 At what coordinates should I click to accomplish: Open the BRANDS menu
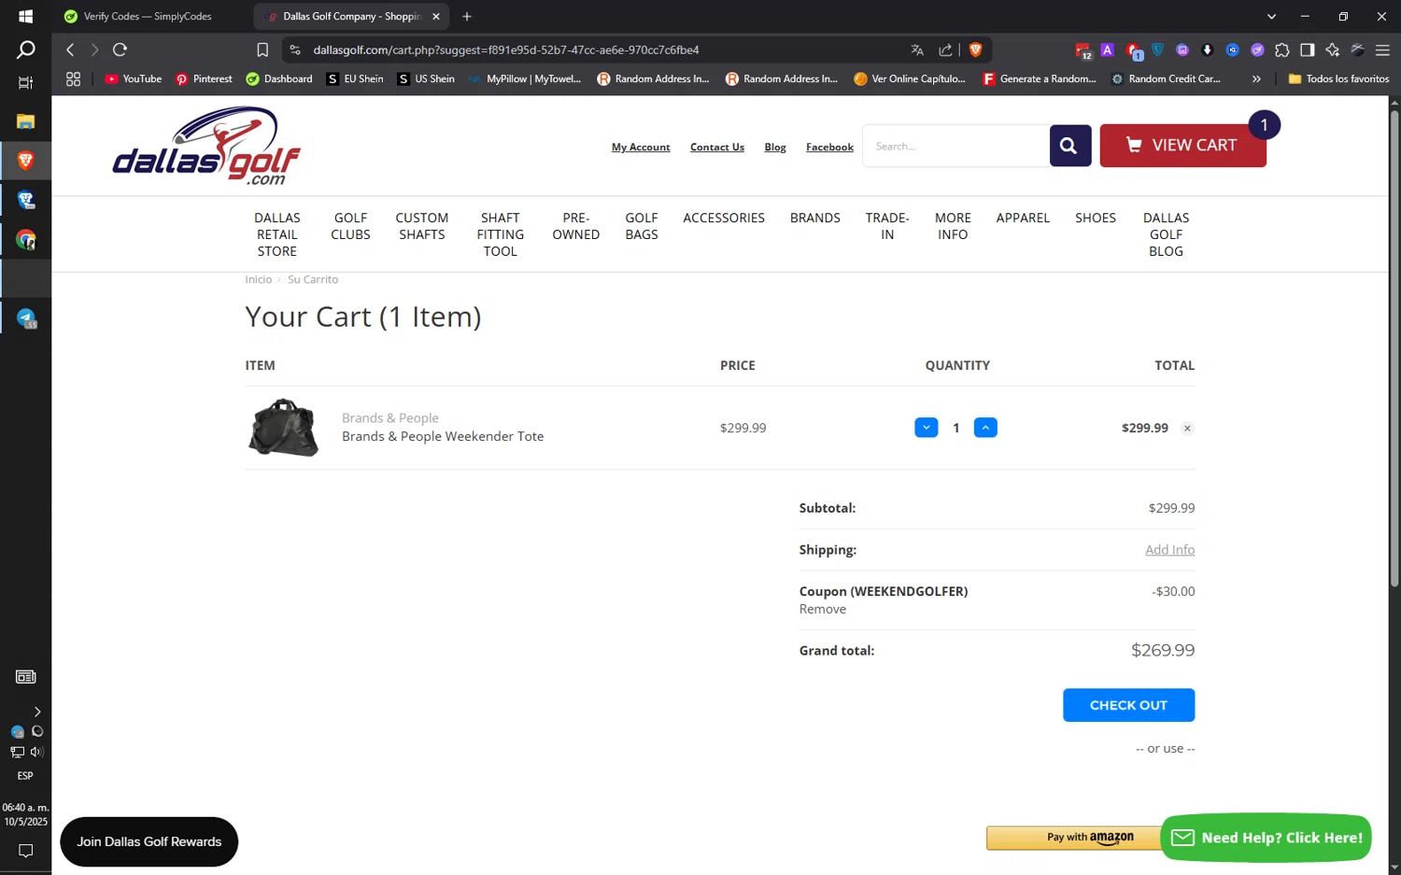click(815, 218)
